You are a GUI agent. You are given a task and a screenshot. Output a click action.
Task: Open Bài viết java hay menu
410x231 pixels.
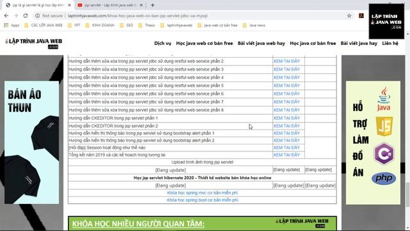point(359,43)
